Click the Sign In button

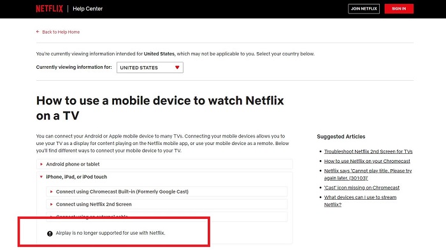tap(399, 9)
